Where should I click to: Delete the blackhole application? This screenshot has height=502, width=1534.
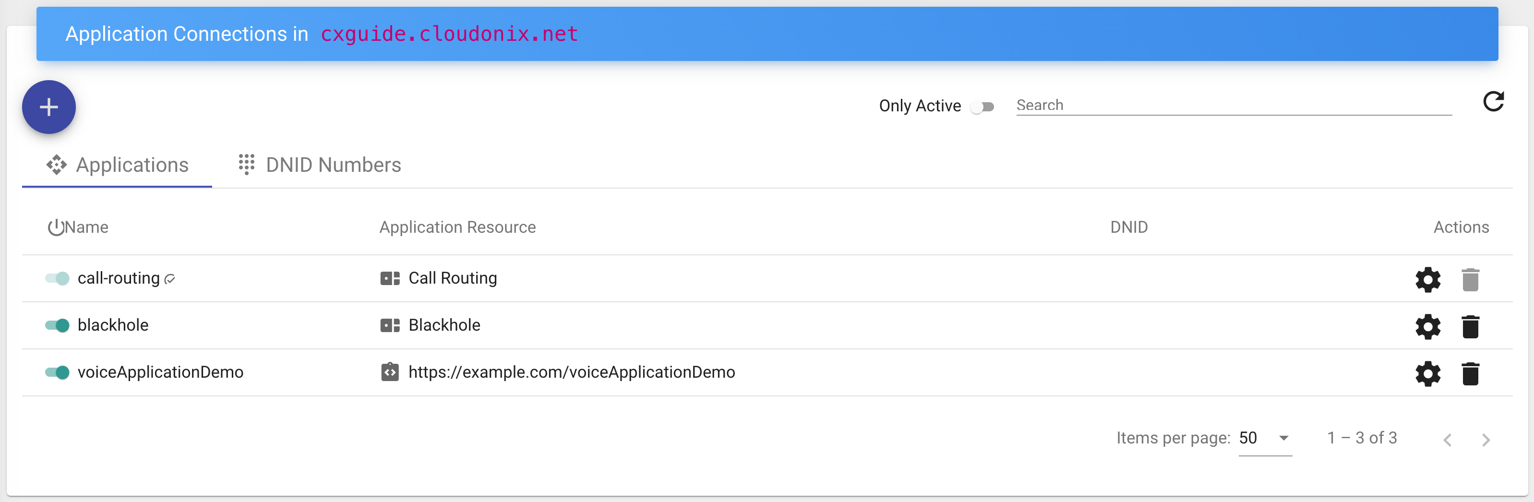point(1470,326)
